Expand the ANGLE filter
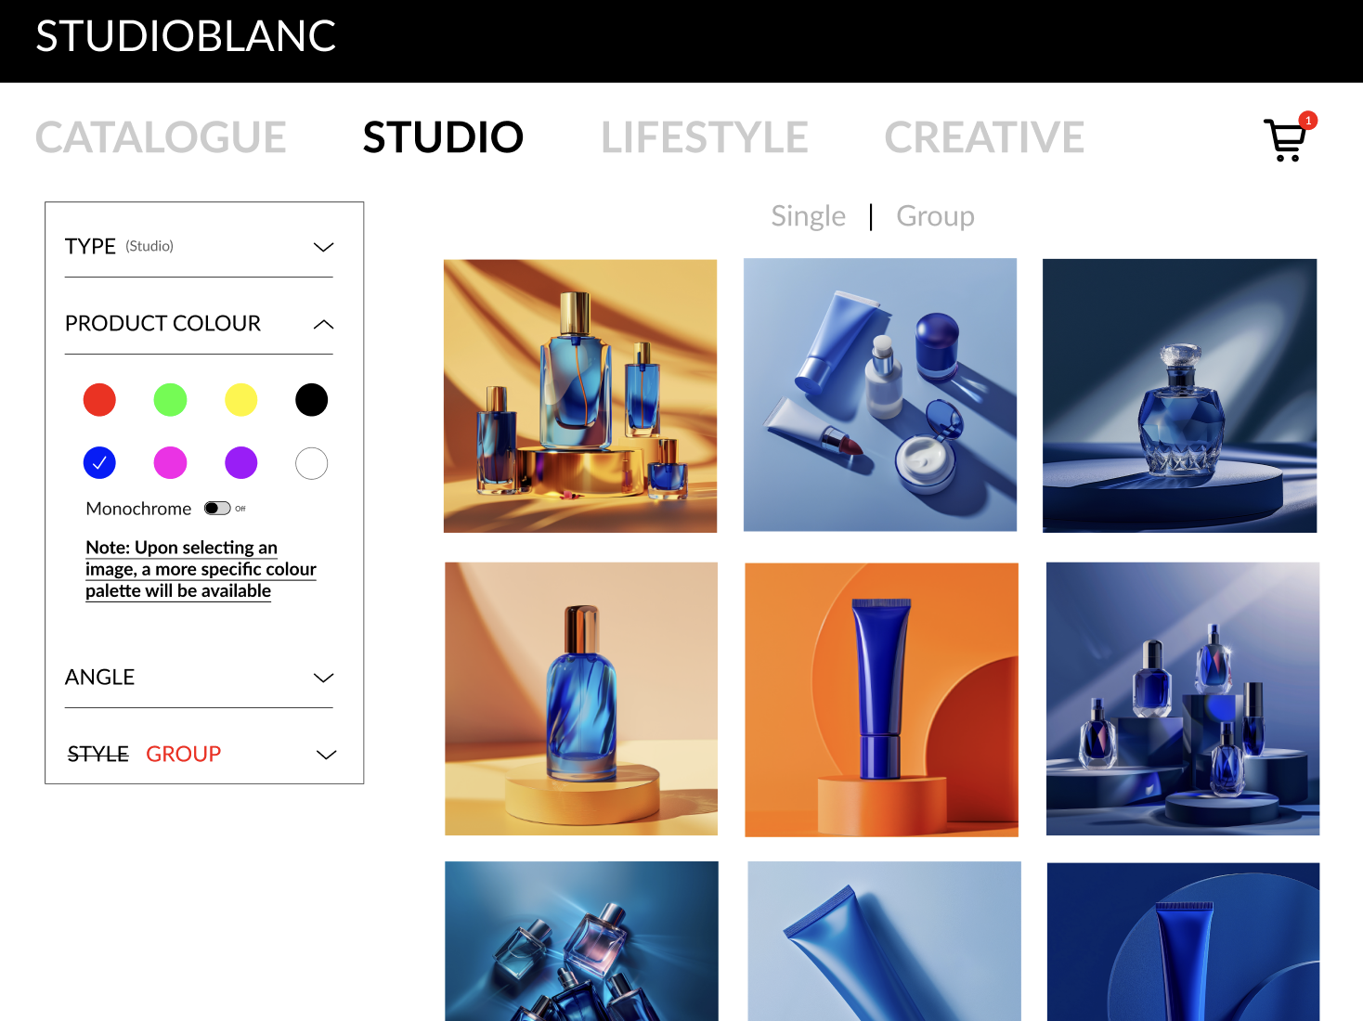 (323, 678)
